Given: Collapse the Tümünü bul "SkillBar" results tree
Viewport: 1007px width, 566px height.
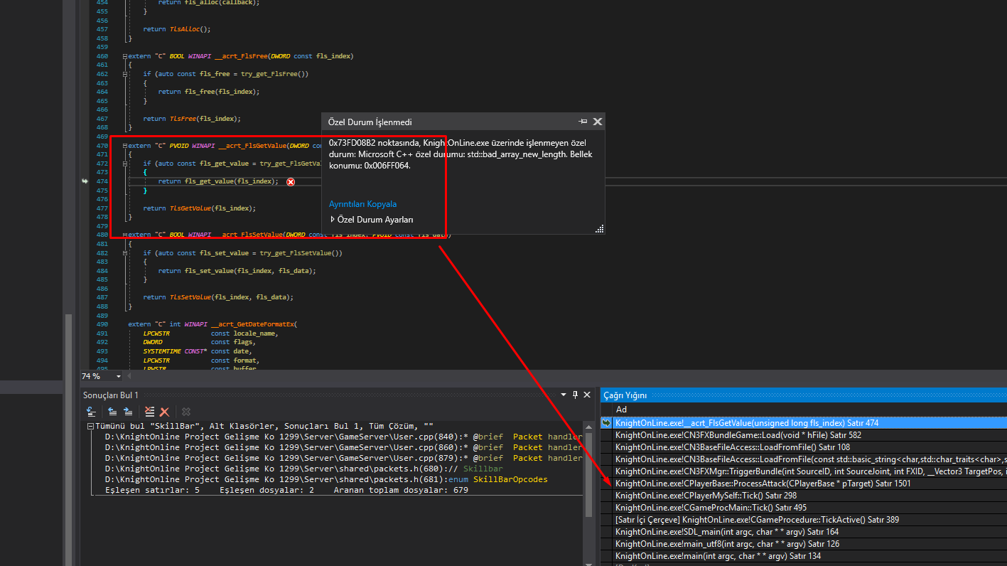Looking at the screenshot, I should (x=90, y=426).
